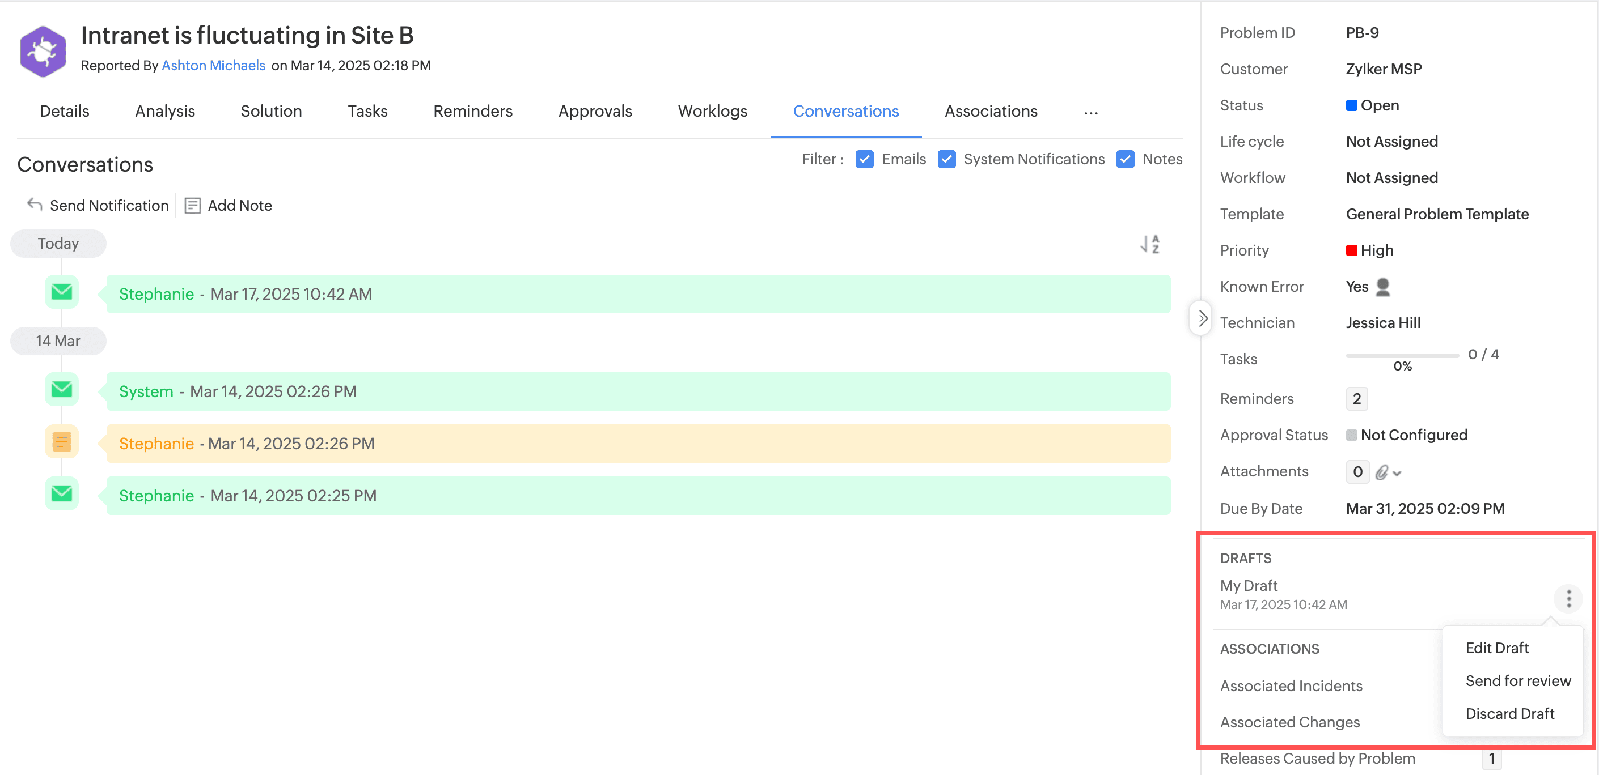The height and width of the screenshot is (775, 1599).
Task: Click the Send Notification reply arrow icon
Action: (x=35, y=205)
